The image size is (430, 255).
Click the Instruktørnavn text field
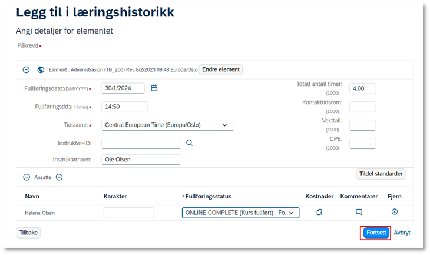click(141, 160)
